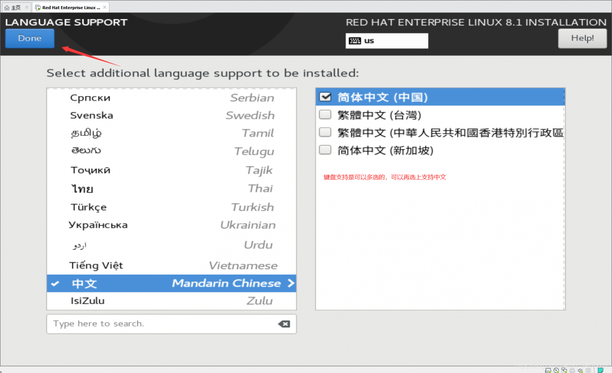Select the Urdu language row
The height and width of the screenshot is (373, 612).
click(172, 245)
